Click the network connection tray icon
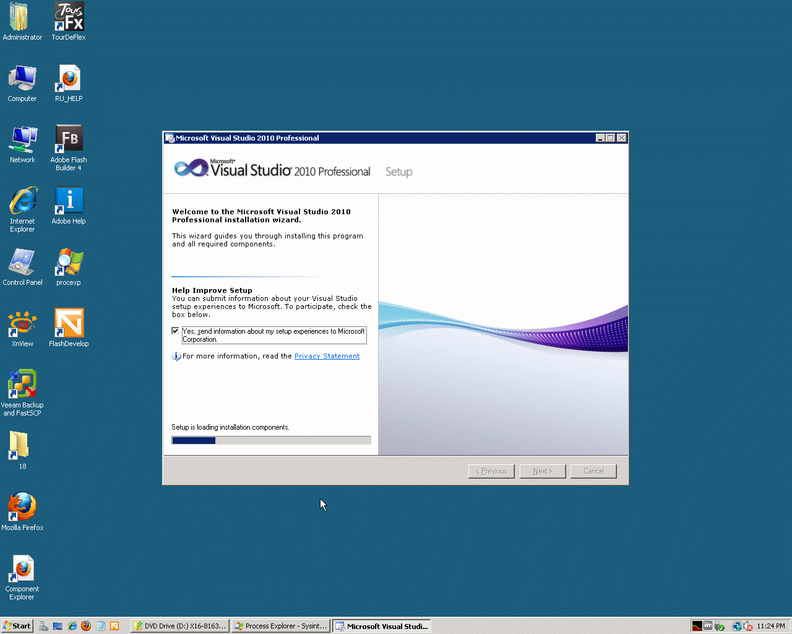 pos(737,626)
